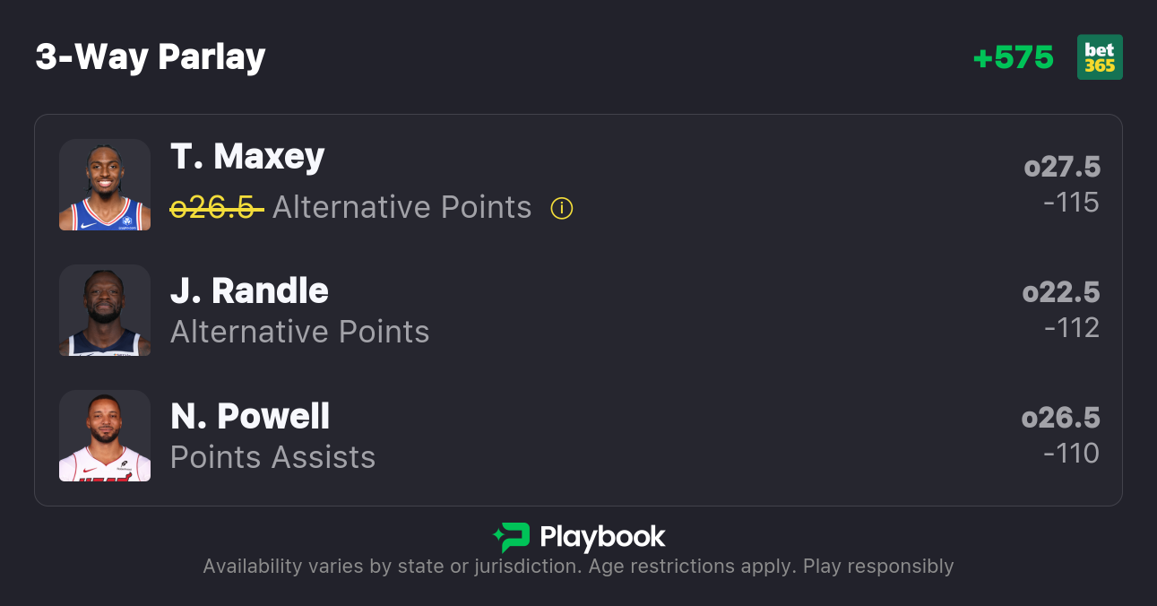This screenshot has height=606, width=1157.
Task: Open N. Powell's player headshot
Action: point(105,436)
